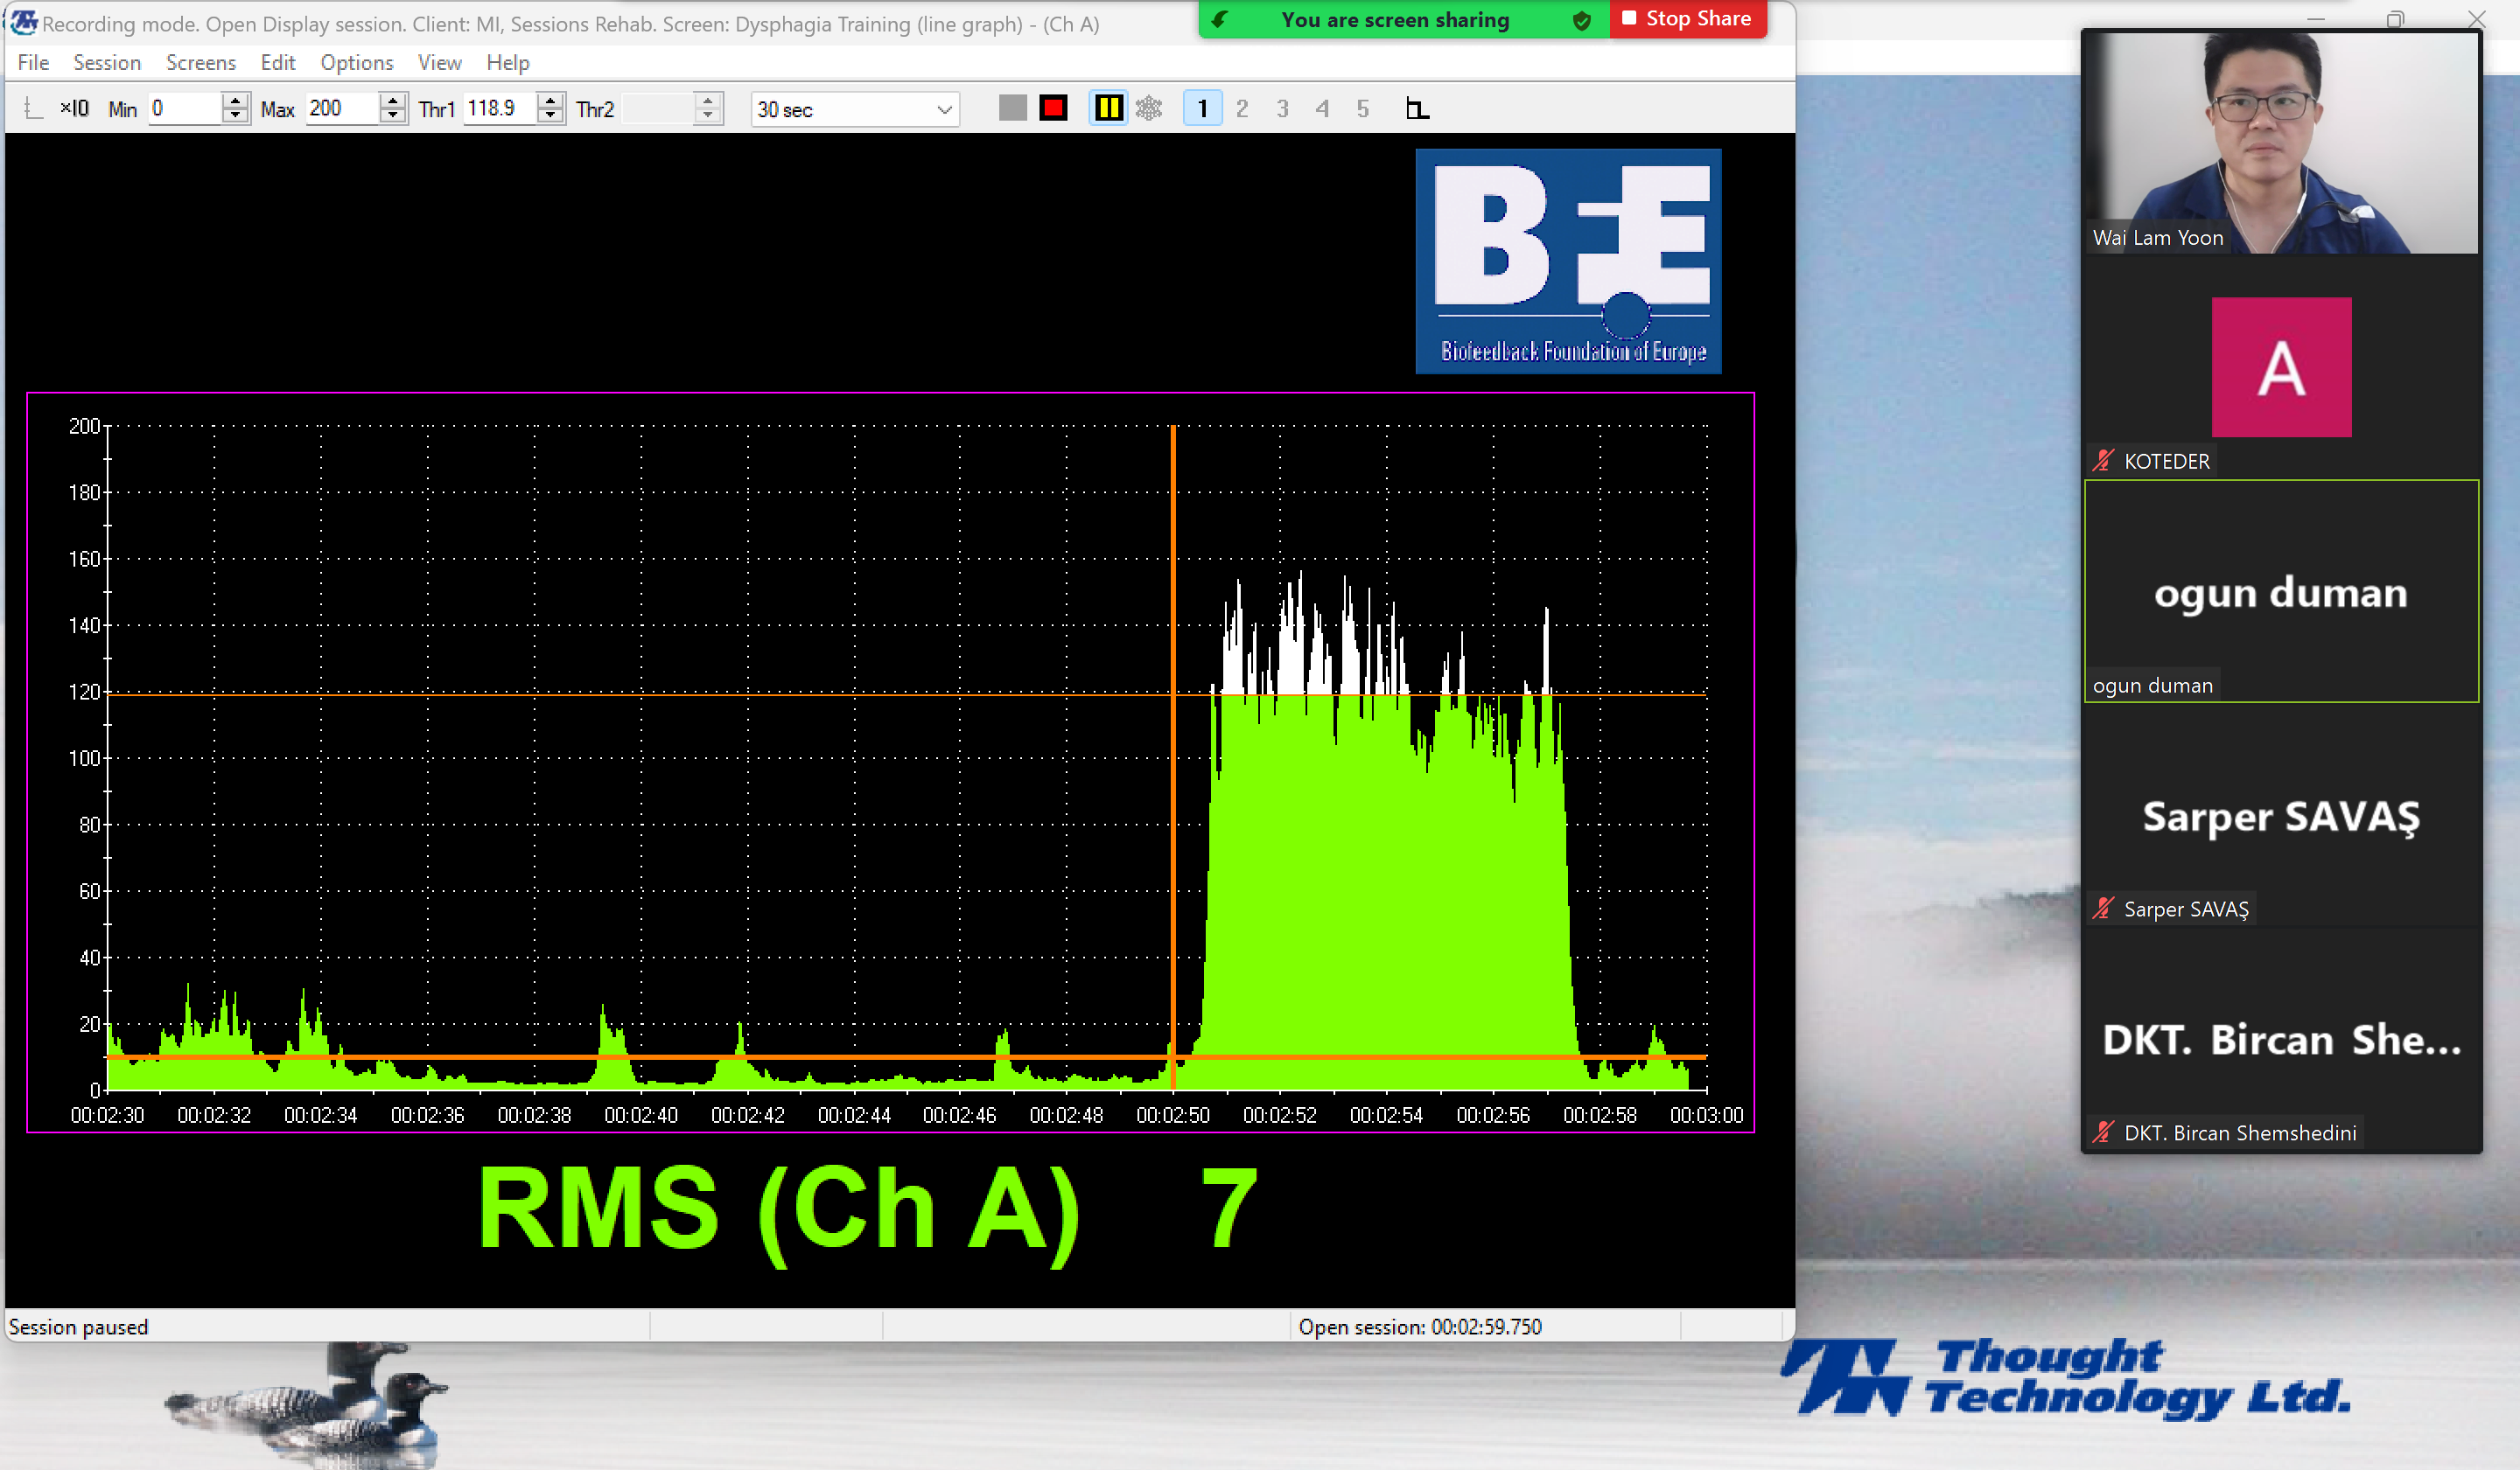Click the x10 scale multiplier icon

[x=74, y=108]
